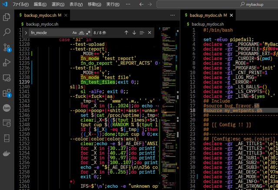
Task: Open Remote Explorer view
Action: pos(7,78)
